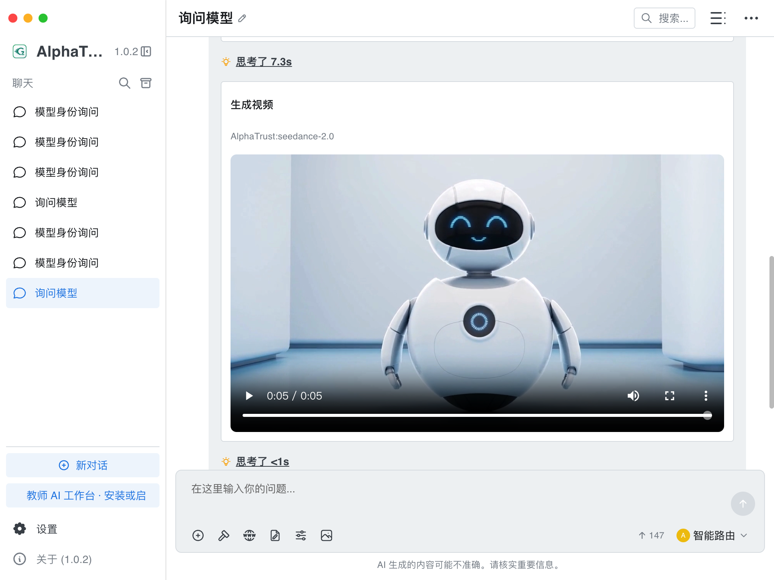Open the top-right three-dot more menu
The image size is (774, 580).
(x=751, y=18)
